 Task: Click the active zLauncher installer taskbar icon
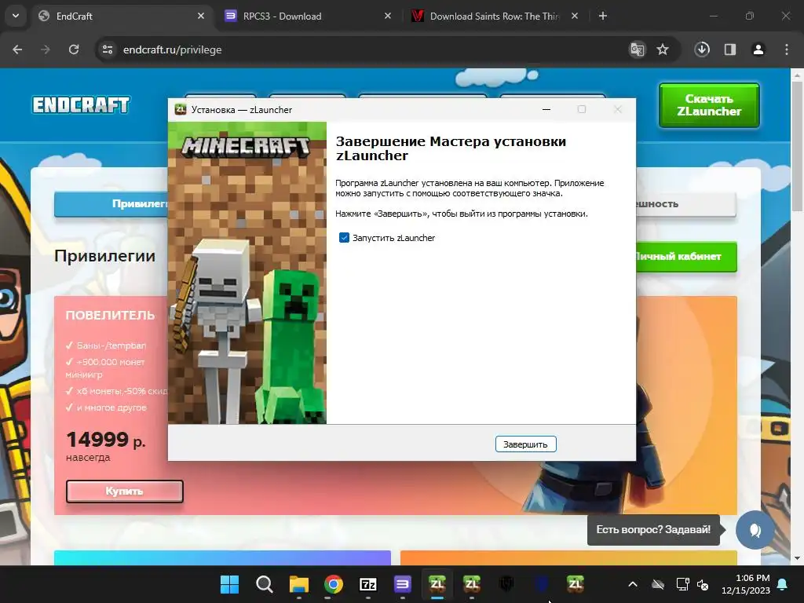point(437,584)
